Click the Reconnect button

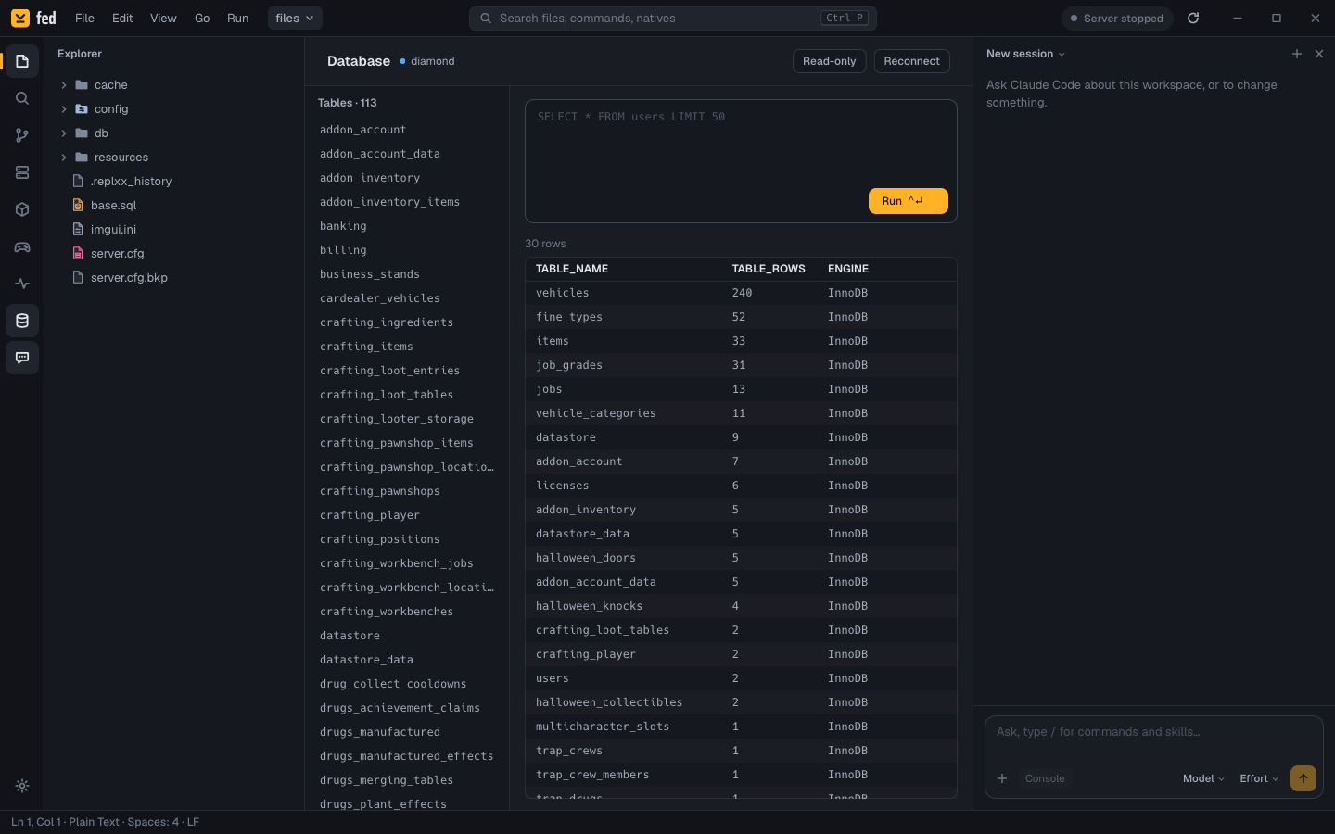pyautogui.click(x=912, y=61)
